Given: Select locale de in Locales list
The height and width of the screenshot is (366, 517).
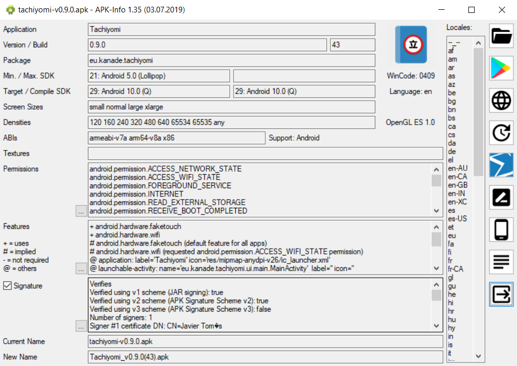Looking at the screenshot, I should (452, 151).
